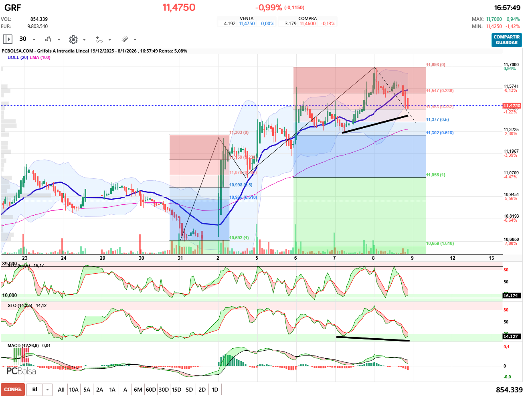This screenshot has width=528, height=398.
Task: Toggle the side panel expand icon
Action: click(x=8, y=39)
